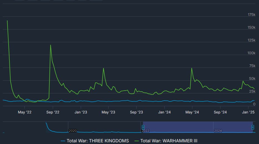The width and height of the screenshot is (259, 144).
Task: Click the 0 y-axis label
Action: point(254,104)
